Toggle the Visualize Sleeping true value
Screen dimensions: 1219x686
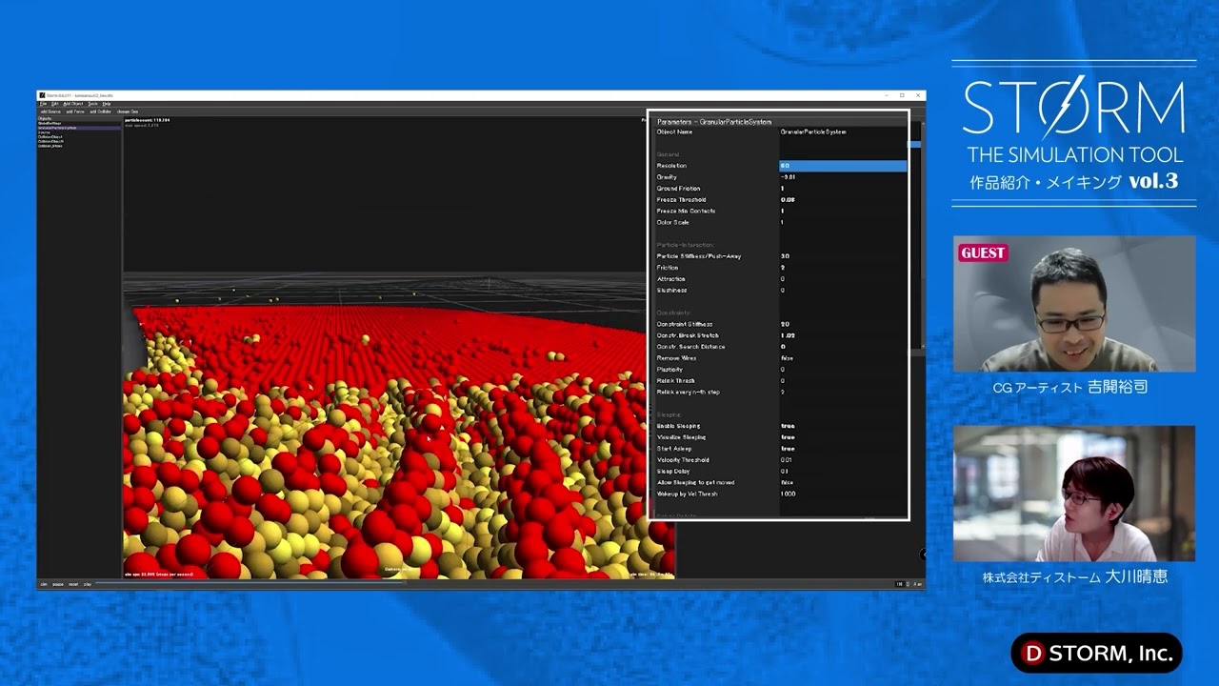[x=842, y=437]
